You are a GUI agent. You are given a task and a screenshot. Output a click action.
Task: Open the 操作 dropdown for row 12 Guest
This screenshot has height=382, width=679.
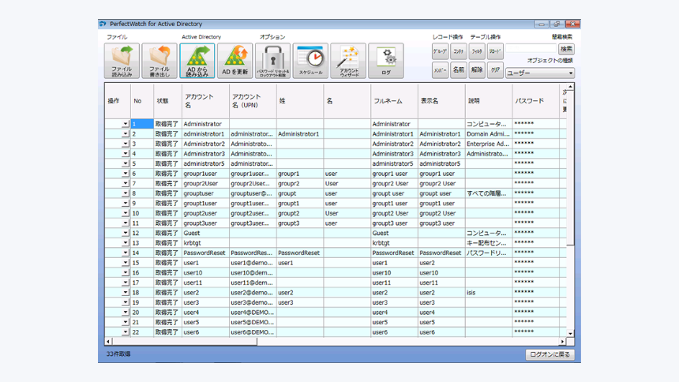click(x=125, y=234)
